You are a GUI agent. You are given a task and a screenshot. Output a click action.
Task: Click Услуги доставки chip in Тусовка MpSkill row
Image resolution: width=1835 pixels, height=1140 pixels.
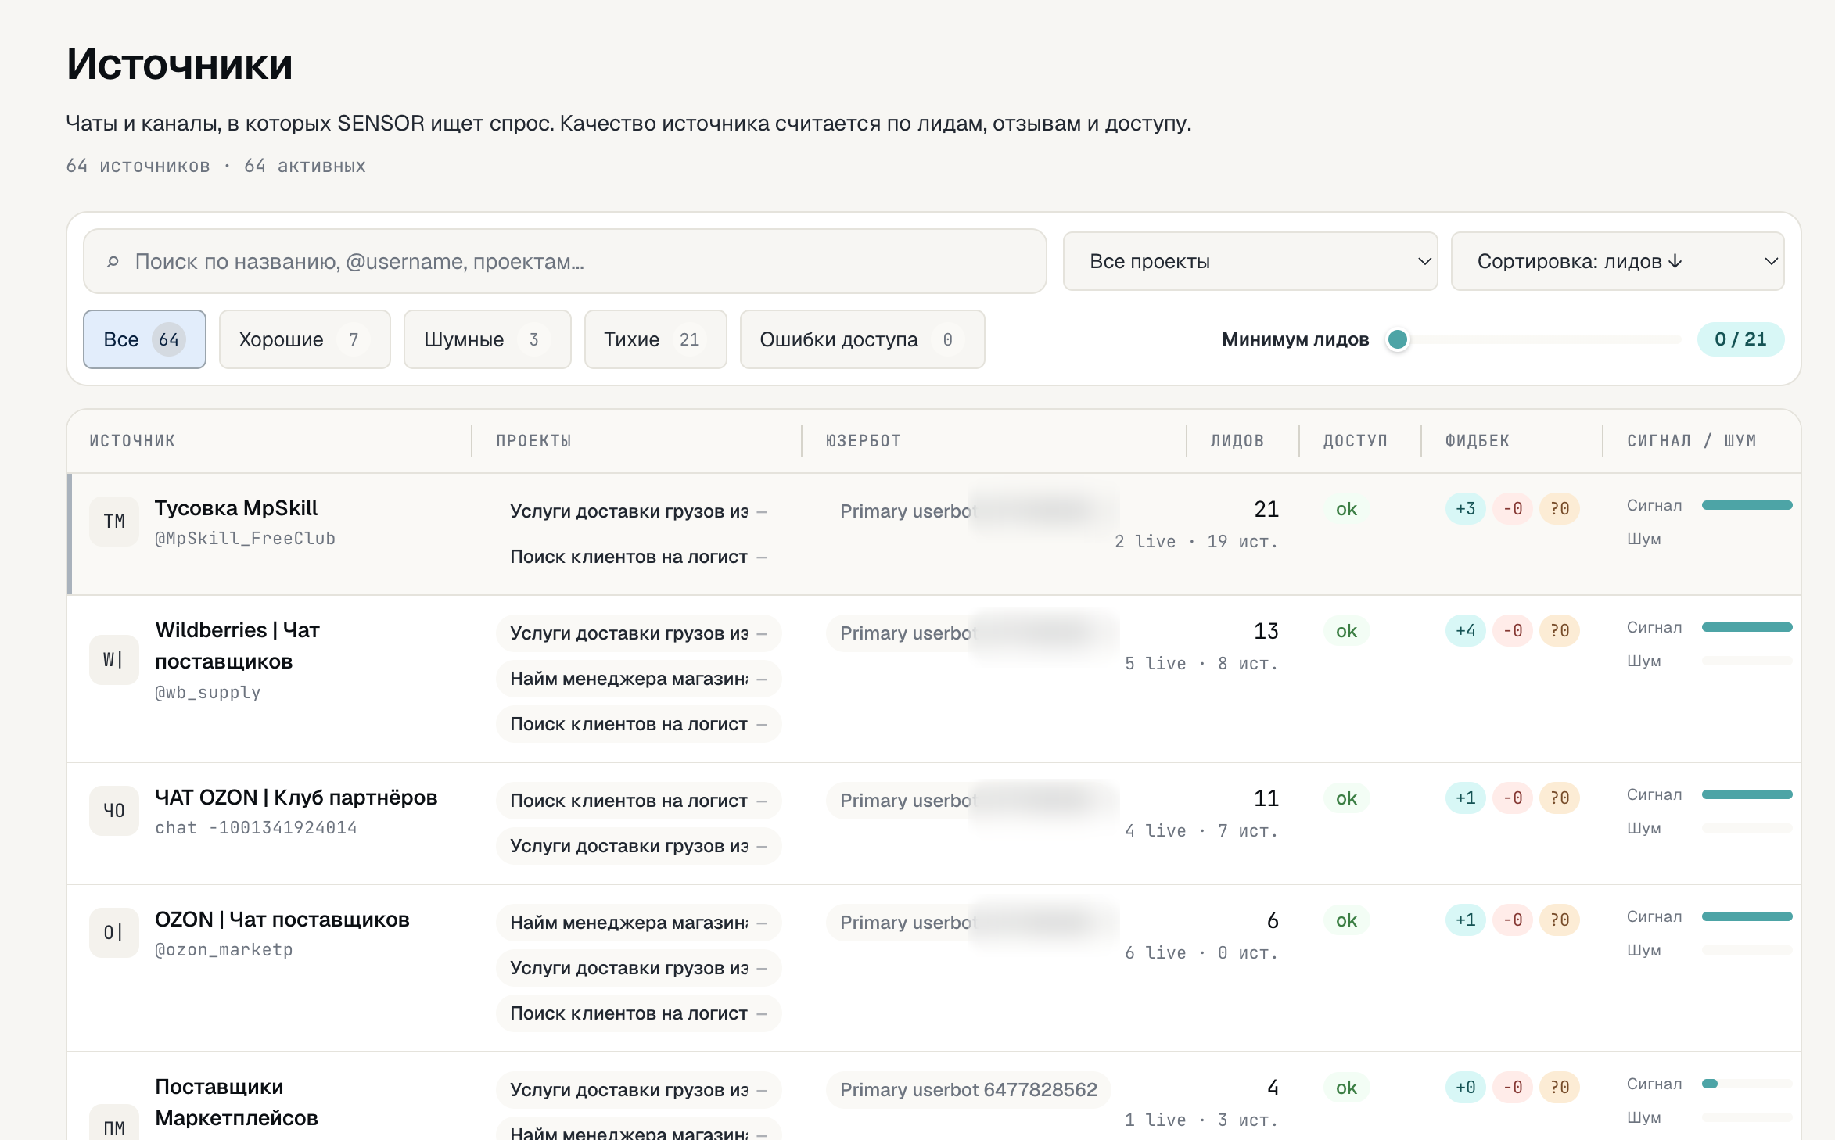point(639,511)
